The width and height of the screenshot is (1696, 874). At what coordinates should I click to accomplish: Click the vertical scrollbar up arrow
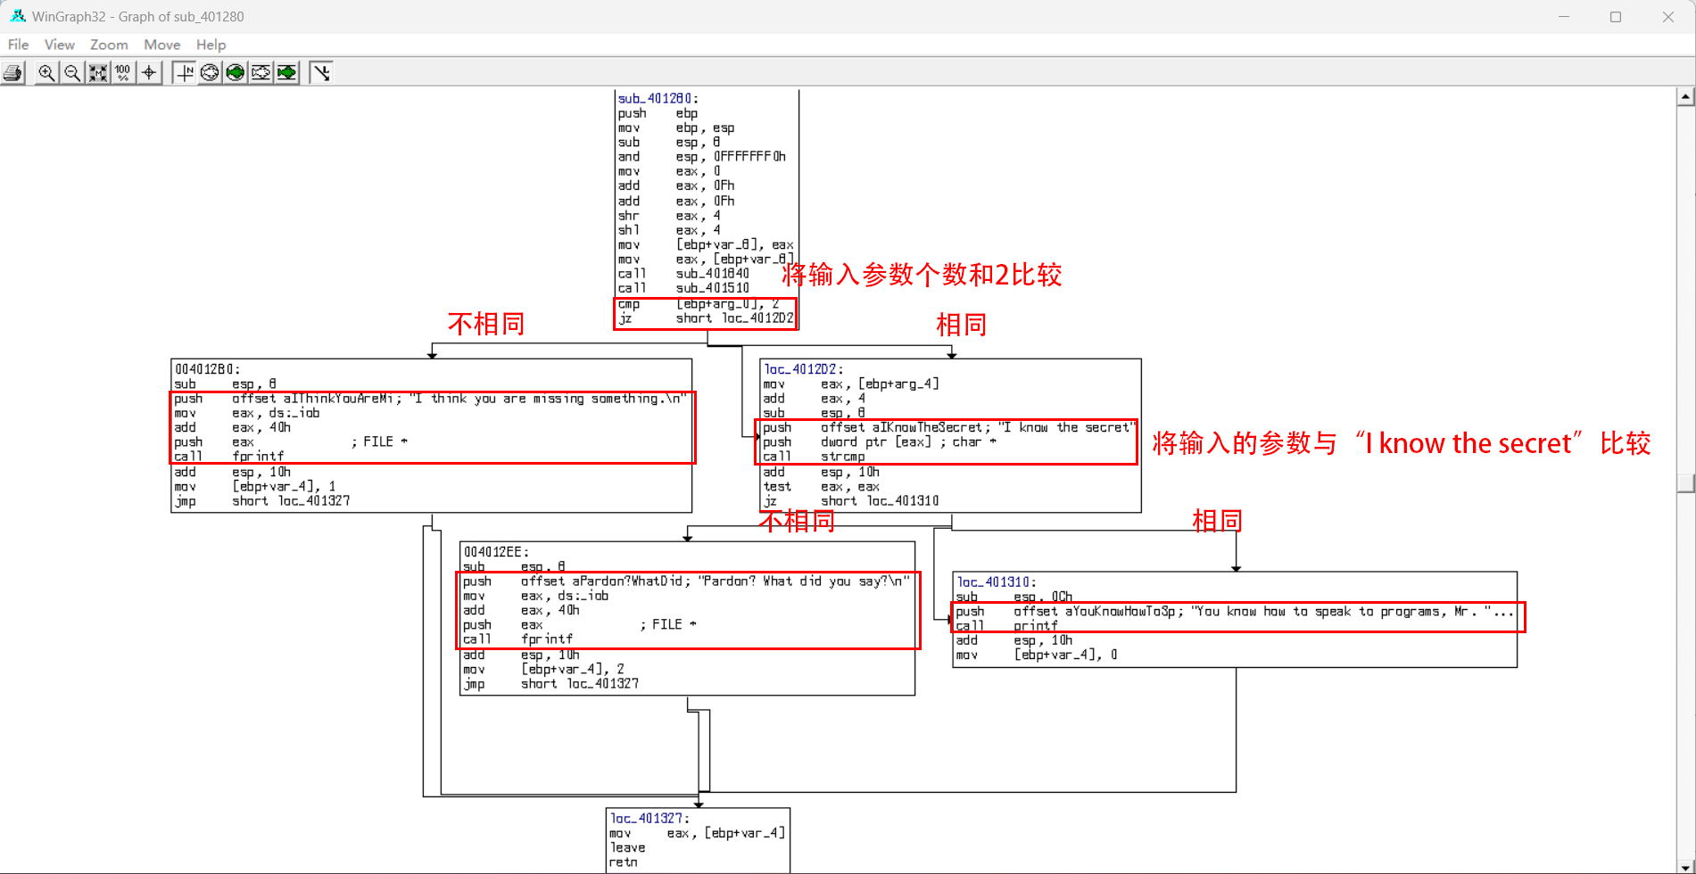[x=1685, y=96]
